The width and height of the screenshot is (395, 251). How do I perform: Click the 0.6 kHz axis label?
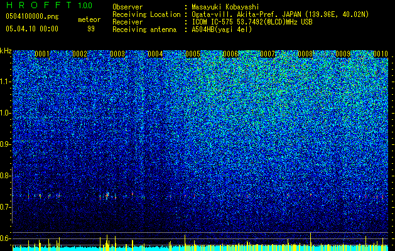pos(4,238)
